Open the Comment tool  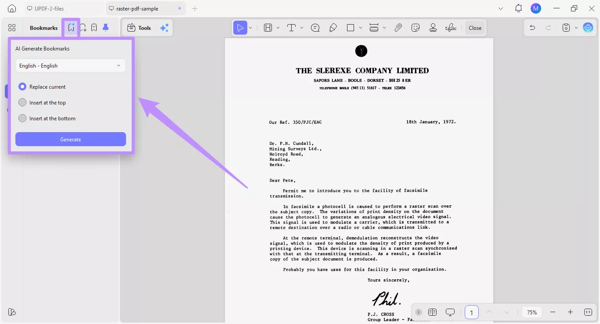pyautogui.click(x=315, y=27)
